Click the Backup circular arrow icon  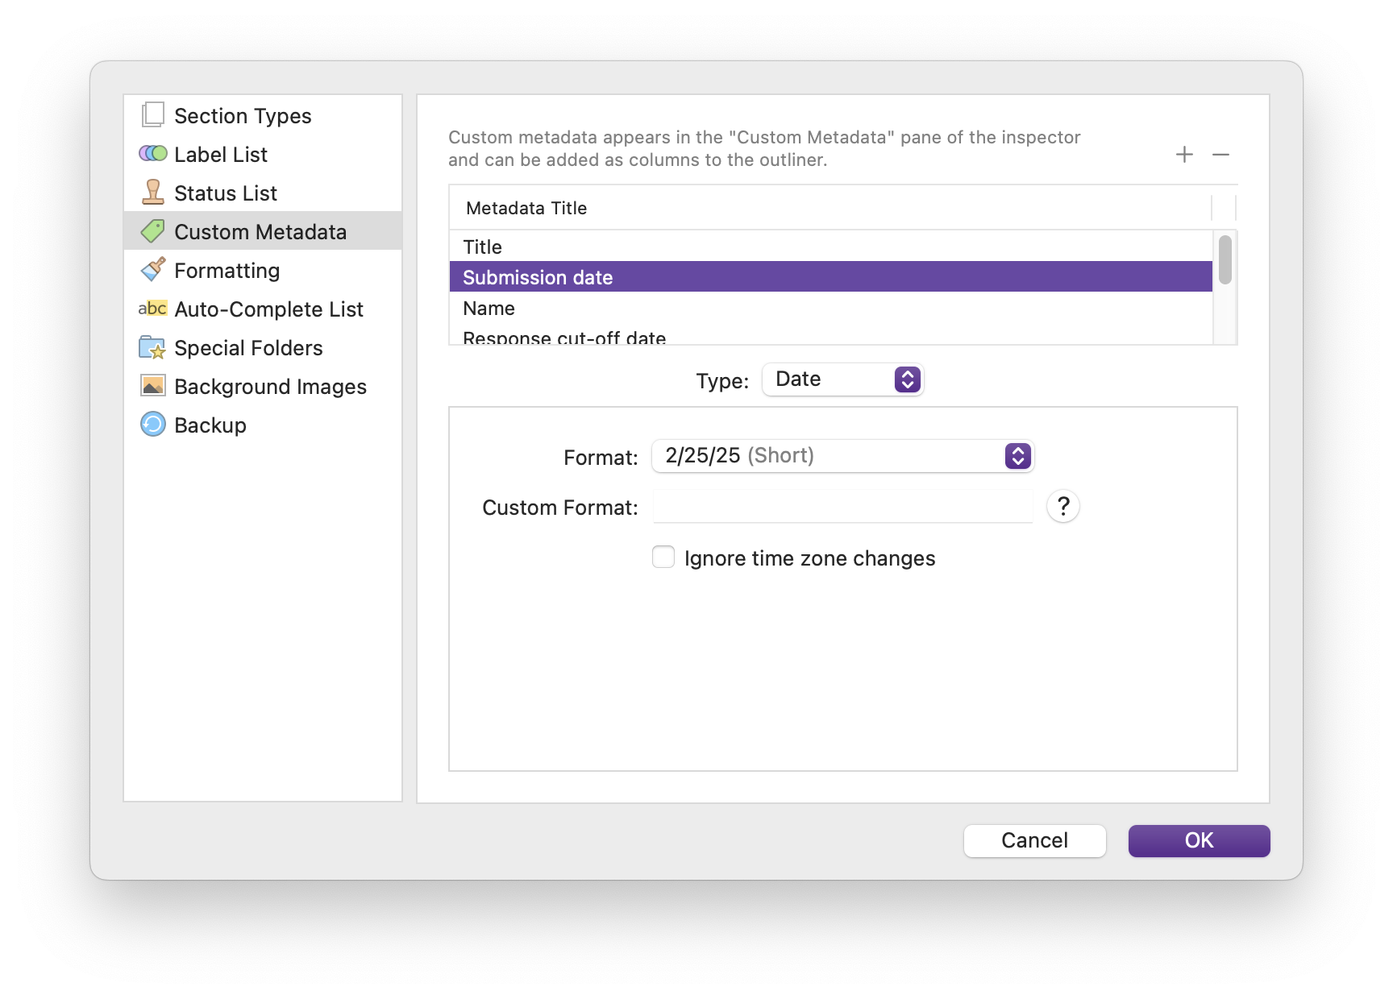coord(152,425)
